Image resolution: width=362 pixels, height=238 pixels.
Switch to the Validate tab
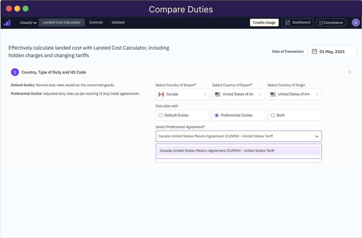pyautogui.click(x=118, y=22)
